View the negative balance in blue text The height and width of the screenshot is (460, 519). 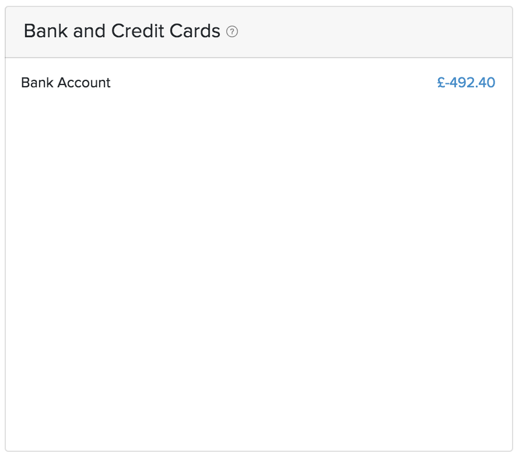coord(466,83)
